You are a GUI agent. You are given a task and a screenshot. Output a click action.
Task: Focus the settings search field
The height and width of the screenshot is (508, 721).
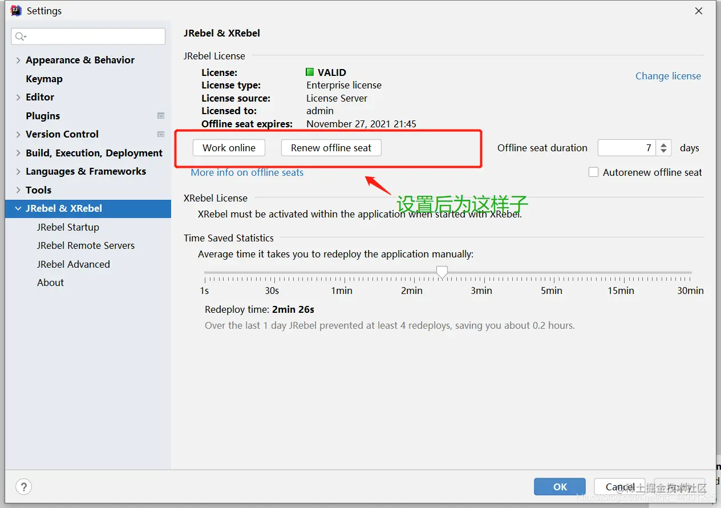tap(88, 37)
